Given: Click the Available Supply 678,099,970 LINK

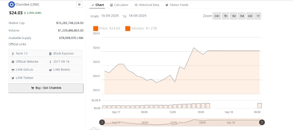Looking at the screenshot, I should (x=71, y=38).
